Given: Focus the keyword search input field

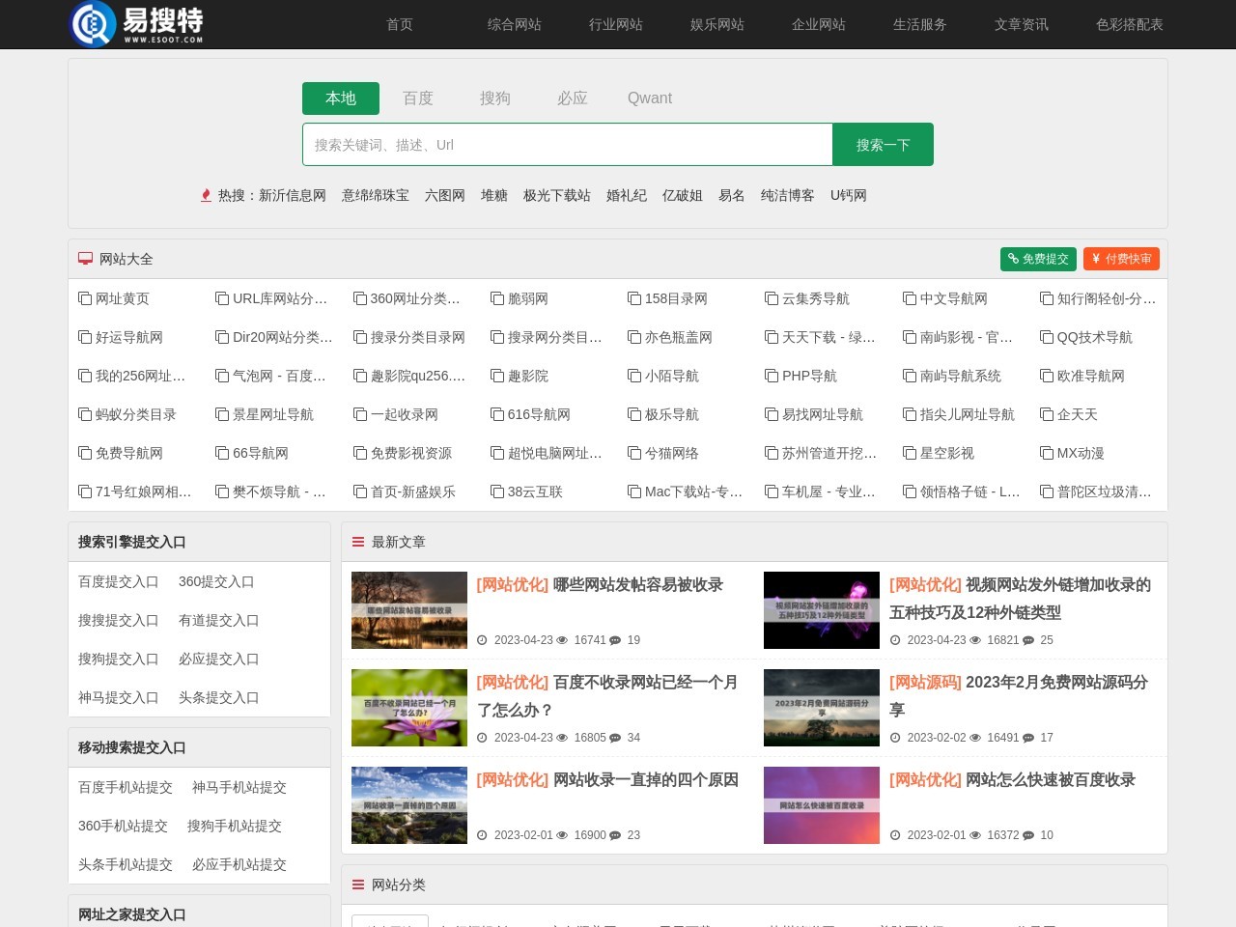Looking at the screenshot, I should point(568,145).
